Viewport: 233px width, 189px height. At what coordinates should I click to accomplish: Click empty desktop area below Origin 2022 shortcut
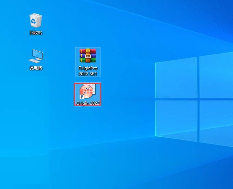coord(87,137)
